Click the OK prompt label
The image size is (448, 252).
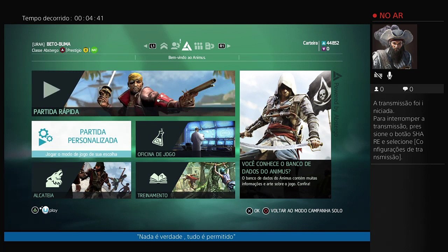[257, 211]
